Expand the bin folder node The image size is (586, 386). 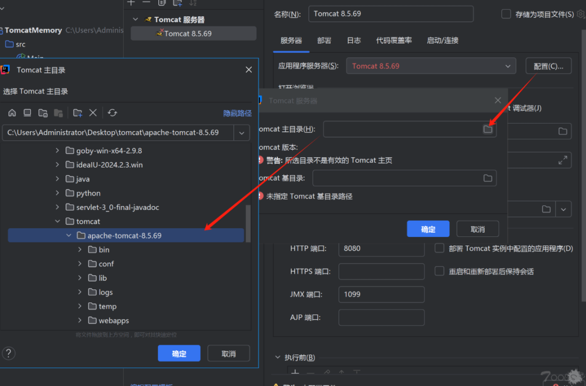coord(80,250)
